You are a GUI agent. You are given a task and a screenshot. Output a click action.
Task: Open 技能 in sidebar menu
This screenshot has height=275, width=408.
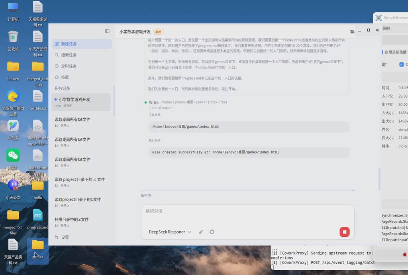click(x=65, y=77)
